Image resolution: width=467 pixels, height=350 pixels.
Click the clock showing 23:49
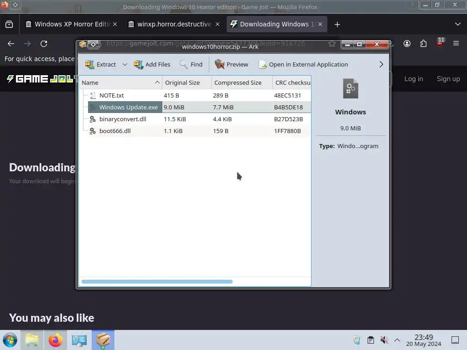pyautogui.click(x=424, y=340)
